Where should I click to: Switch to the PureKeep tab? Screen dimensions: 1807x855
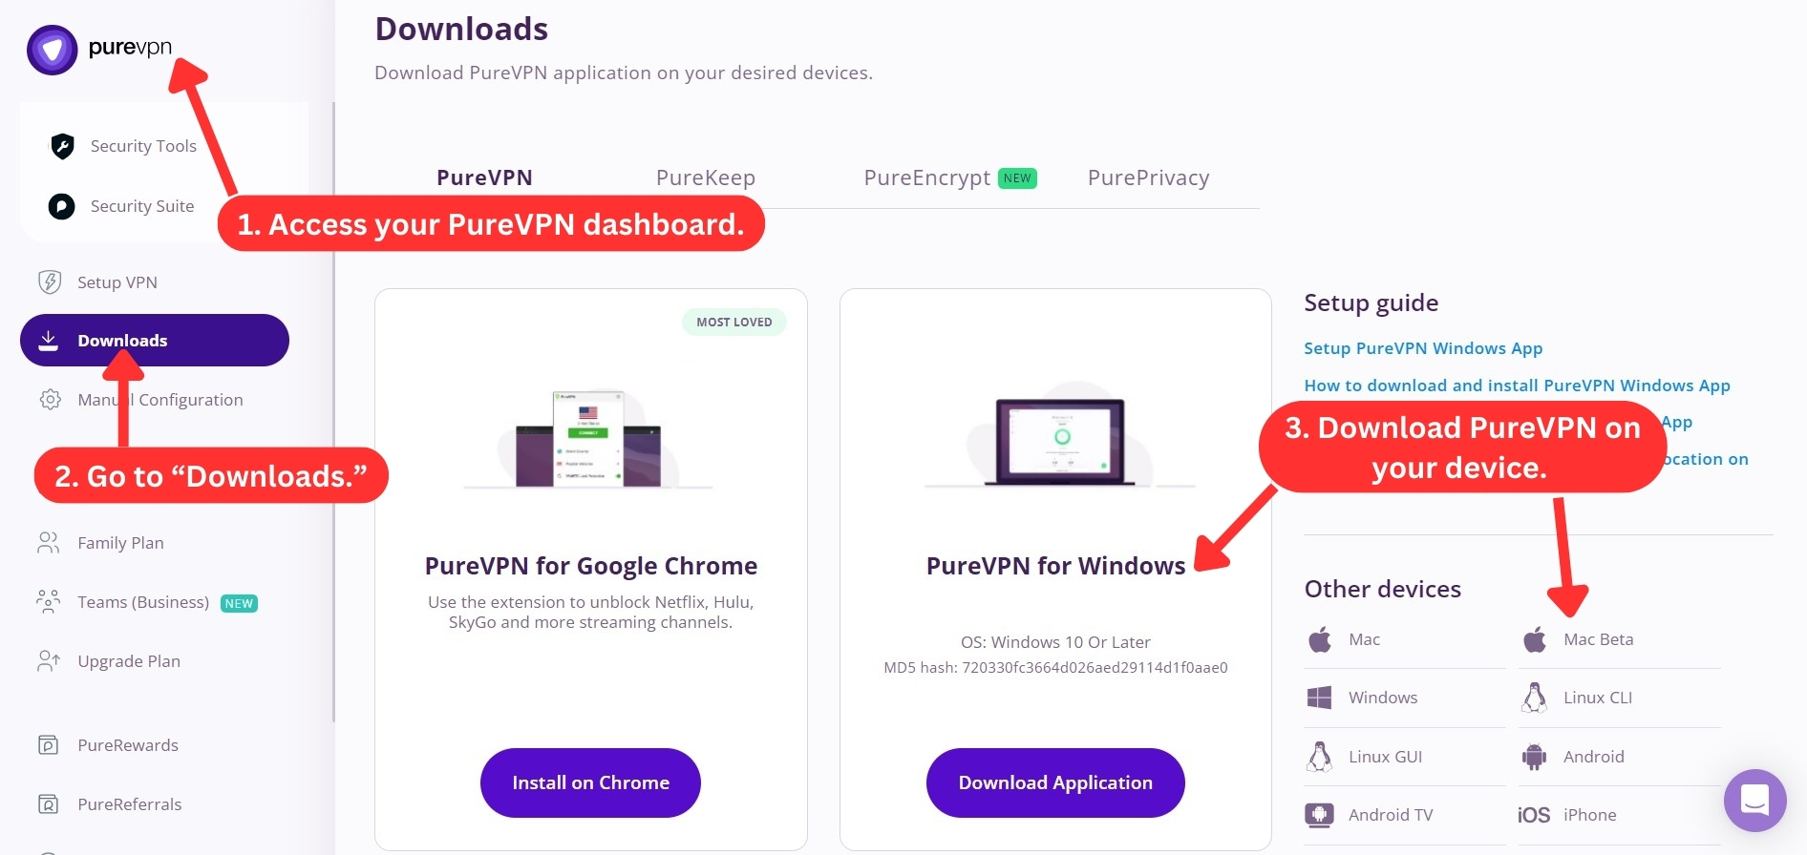pyautogui.click(x=706, y=177)
